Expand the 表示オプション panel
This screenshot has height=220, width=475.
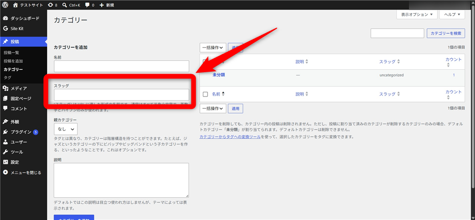click(417, 15)
